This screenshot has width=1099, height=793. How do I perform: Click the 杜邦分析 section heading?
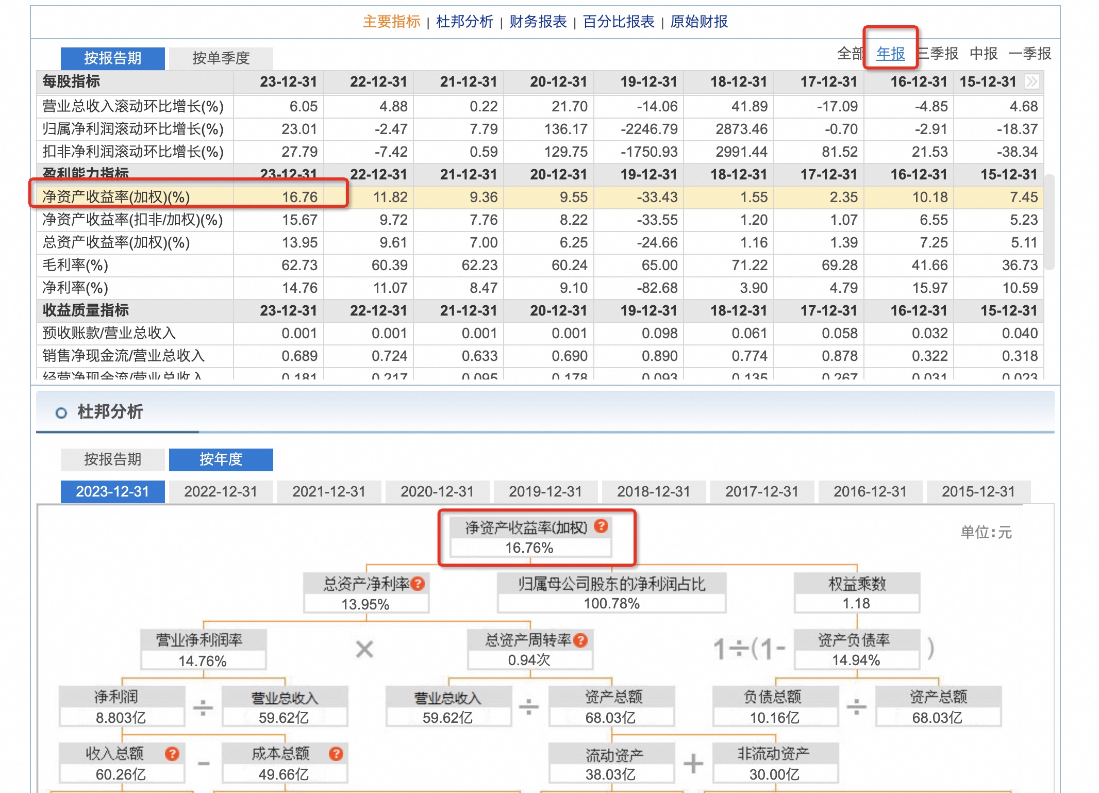pyautogui.click(x=110, y=412)
